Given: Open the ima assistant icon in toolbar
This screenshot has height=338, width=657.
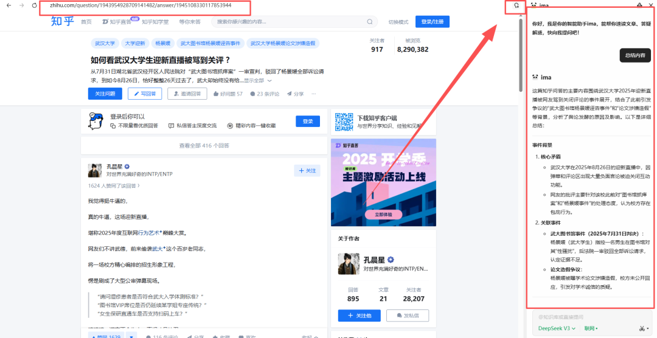Looking at the screenshot, I should [516, 6].
